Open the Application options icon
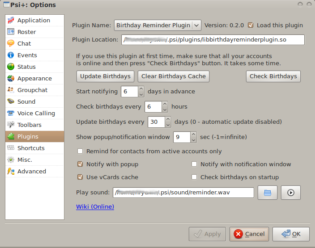This screenshot has height=248, width=315. coord(11,20)
